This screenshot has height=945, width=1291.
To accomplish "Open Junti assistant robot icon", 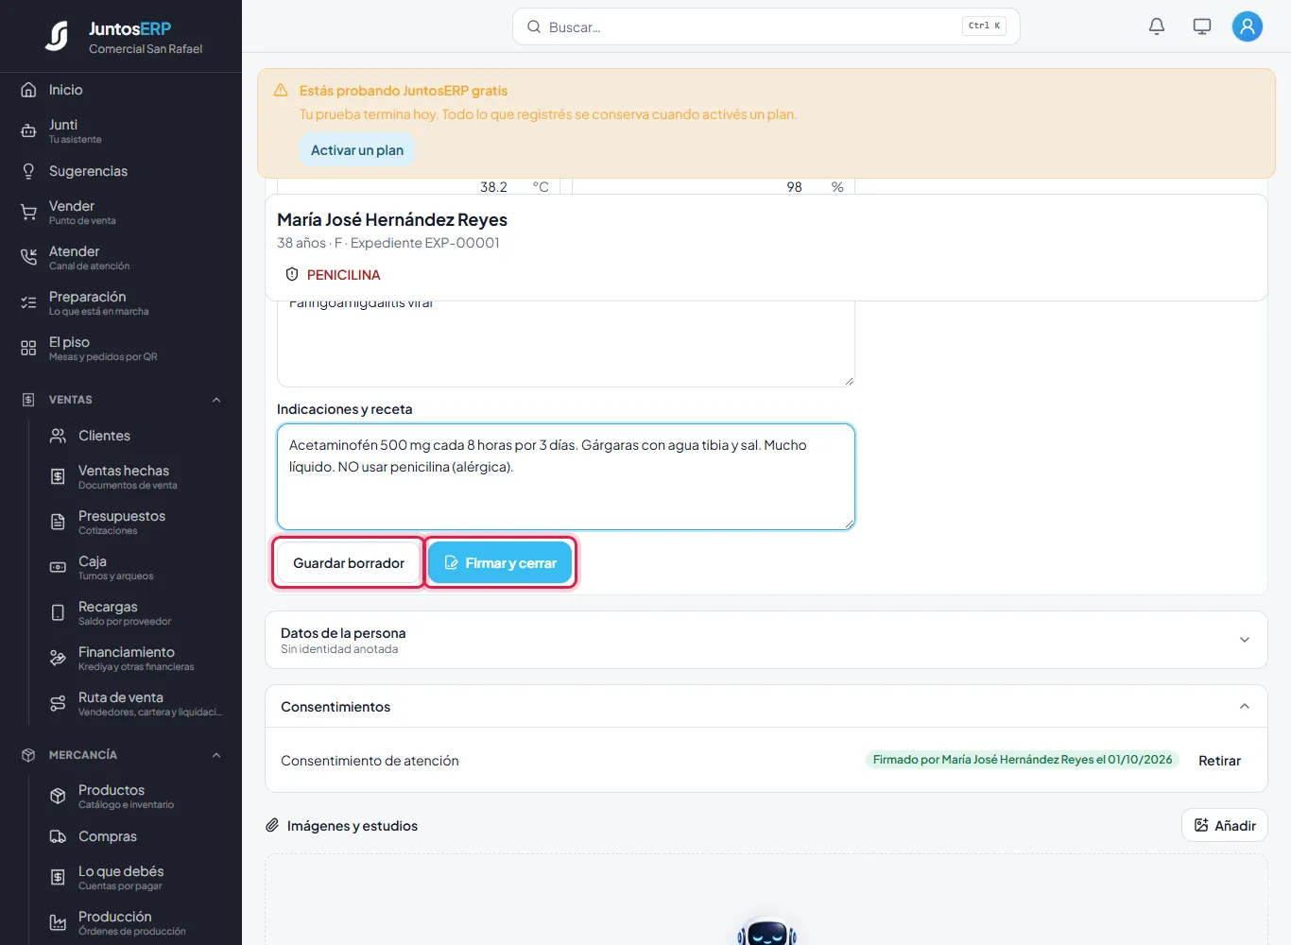I will pos(28,131).
